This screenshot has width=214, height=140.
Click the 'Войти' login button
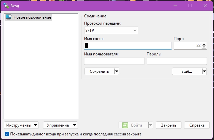click(x=133, y=125)
